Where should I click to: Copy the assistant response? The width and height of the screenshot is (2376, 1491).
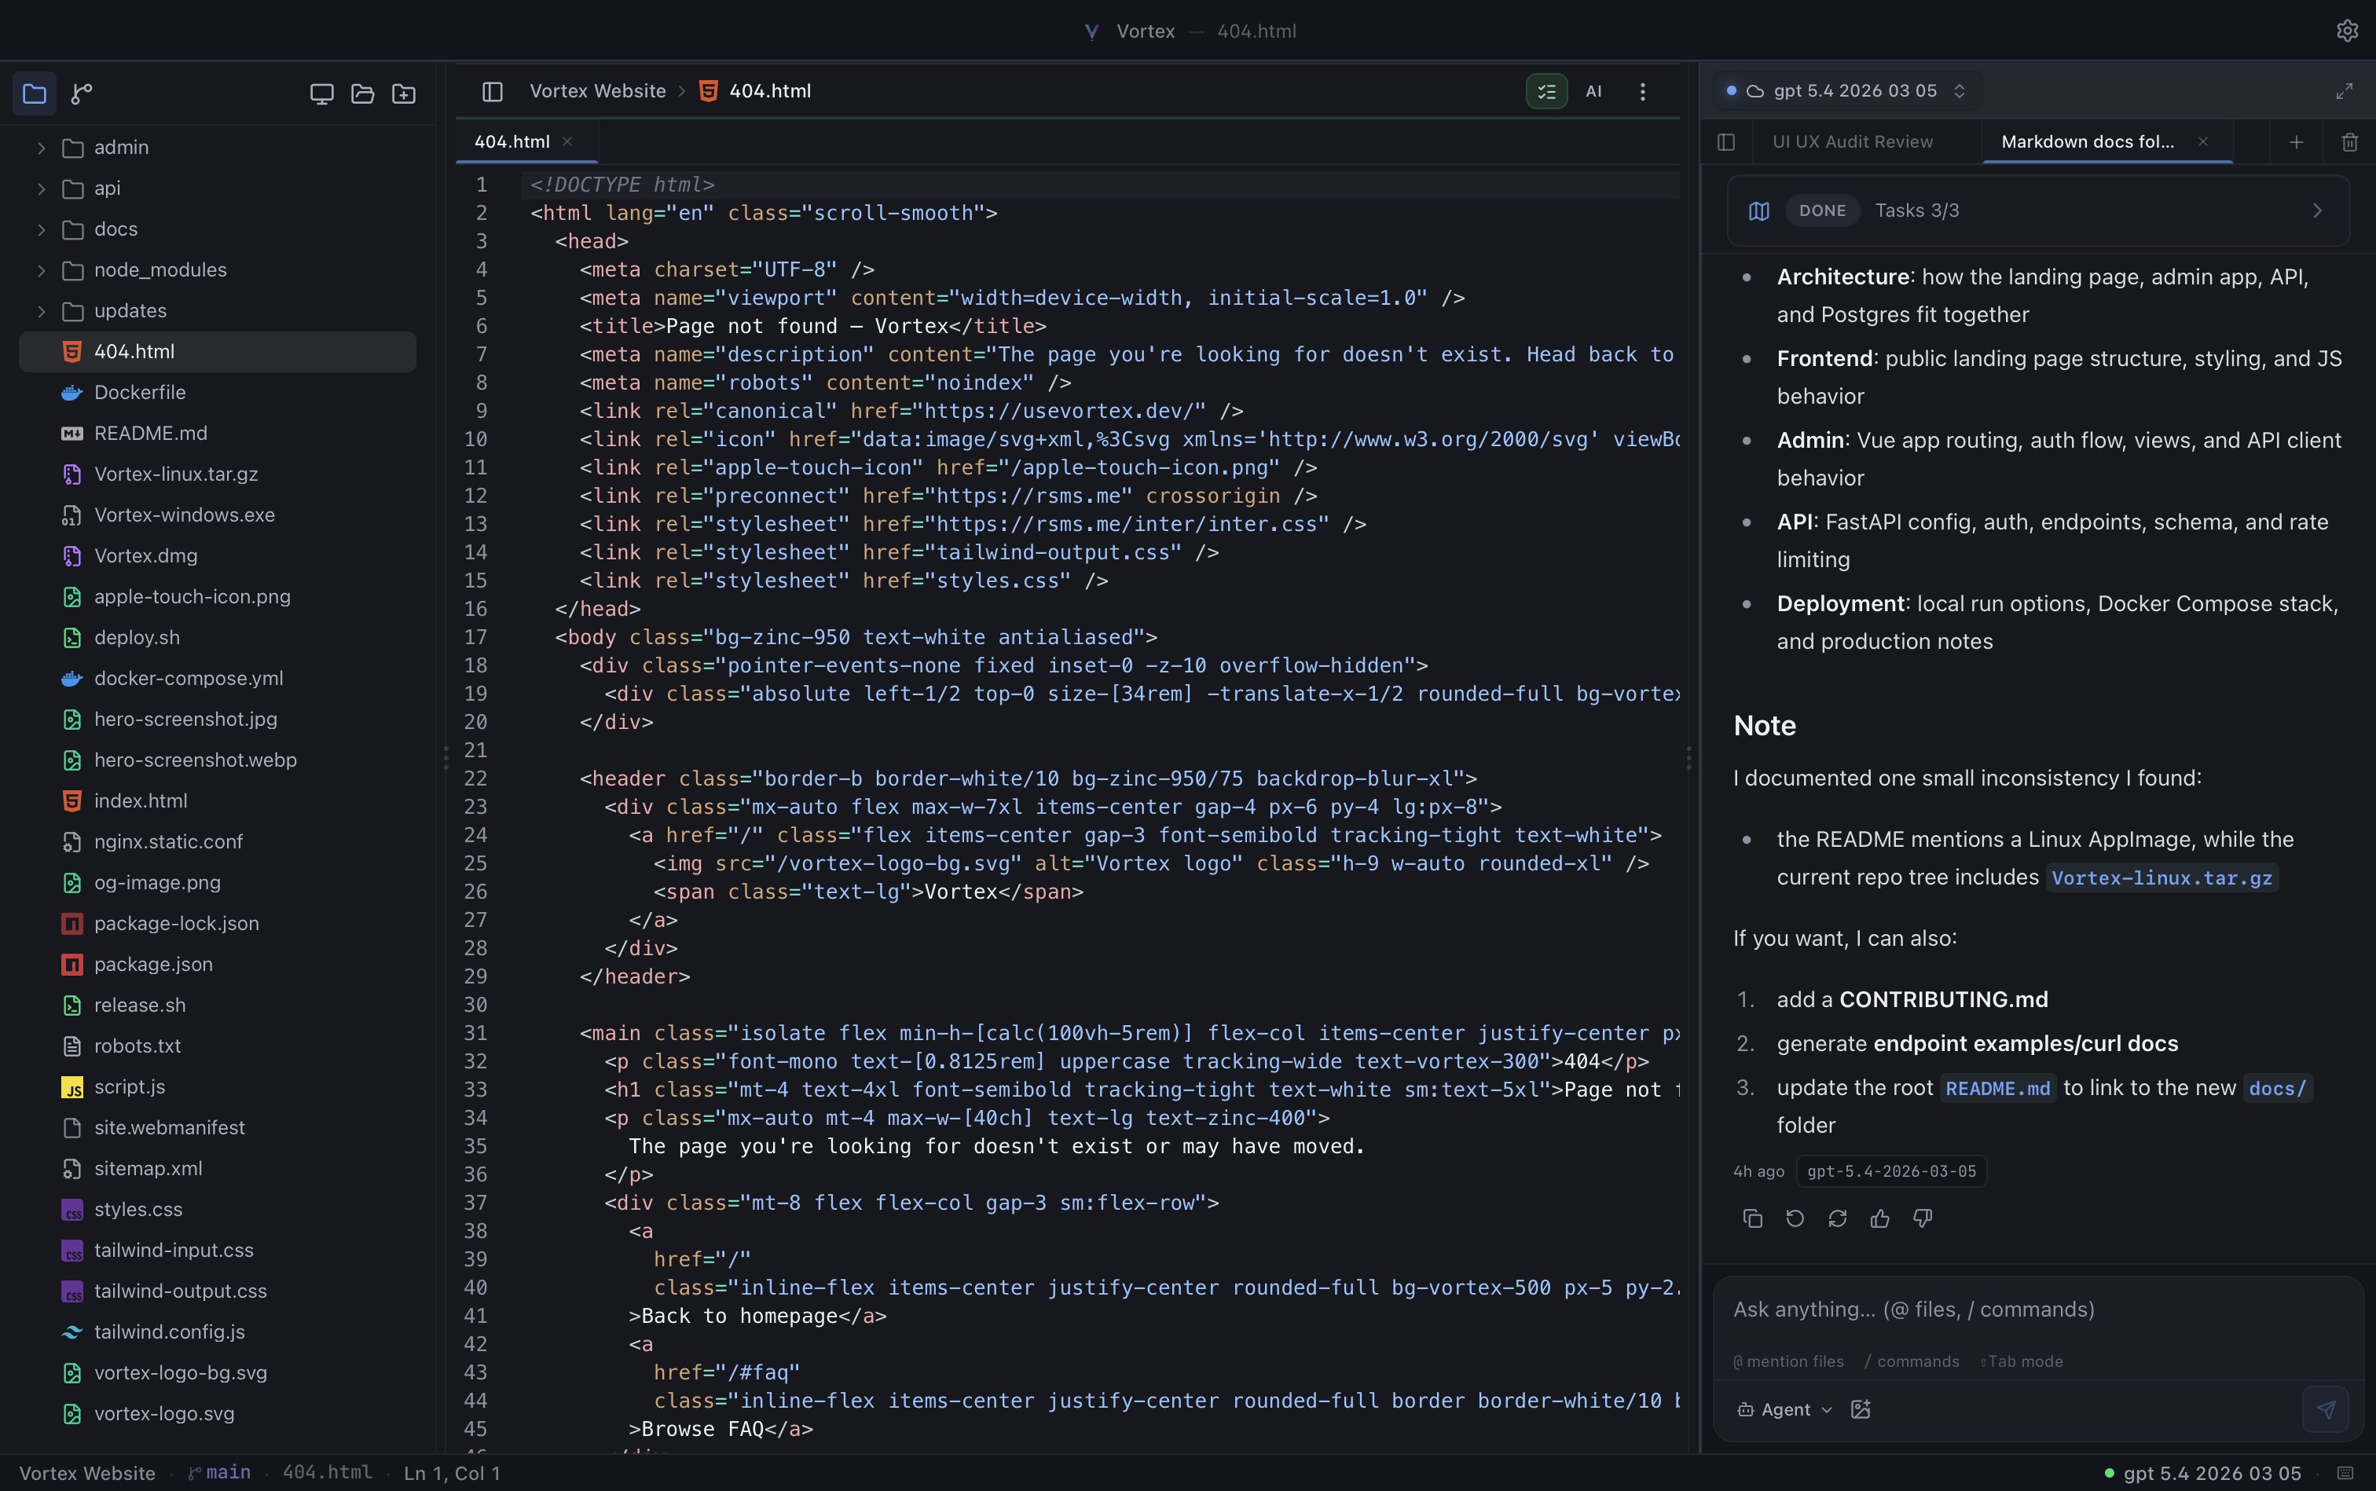(x=1753, y=1219)
